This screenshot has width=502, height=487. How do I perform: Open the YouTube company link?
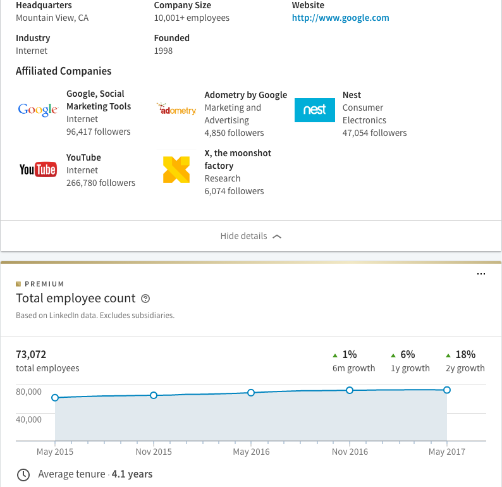click(x=83, y=157)
